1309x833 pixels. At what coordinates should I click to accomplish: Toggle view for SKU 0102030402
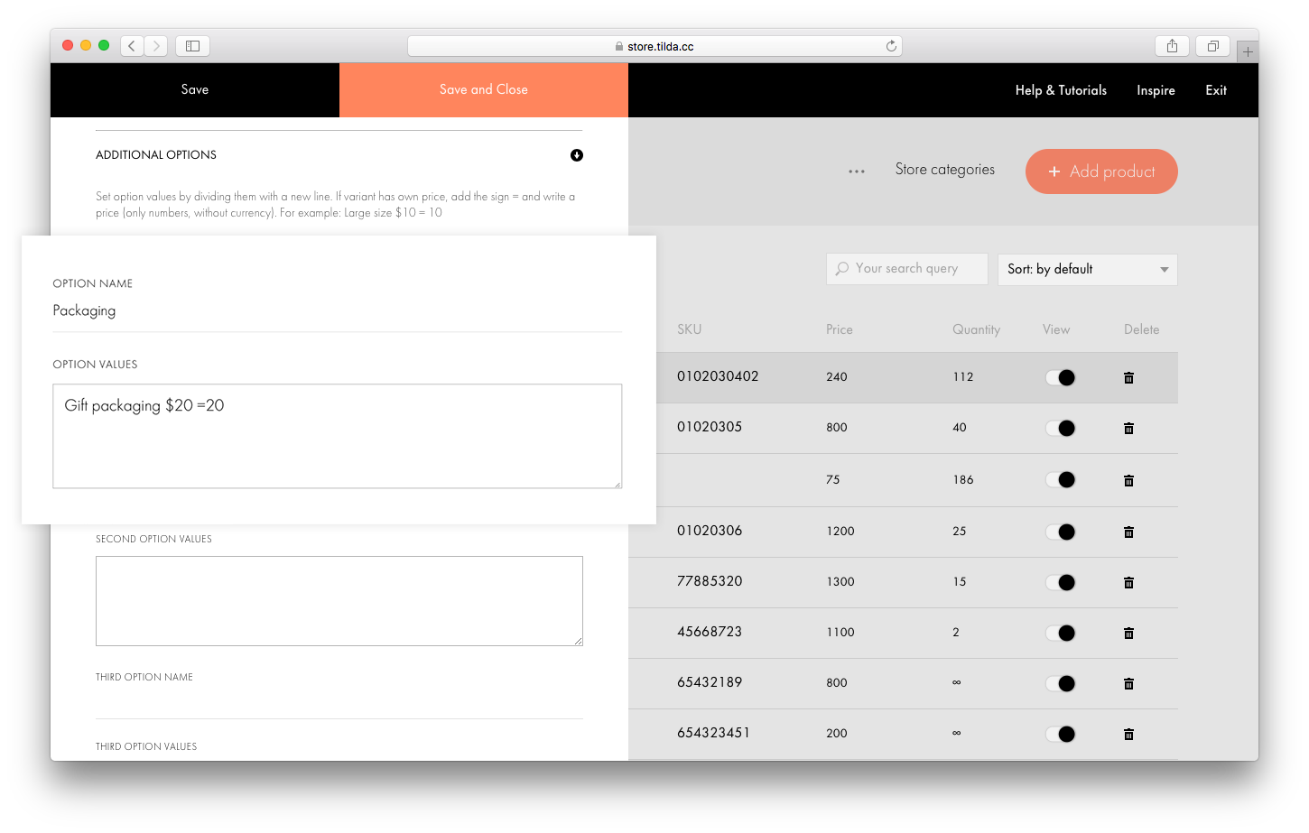pos(1060,377)
